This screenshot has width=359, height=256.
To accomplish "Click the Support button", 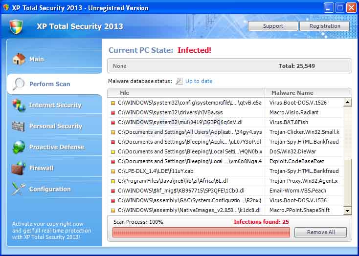I will pos(273,26).
